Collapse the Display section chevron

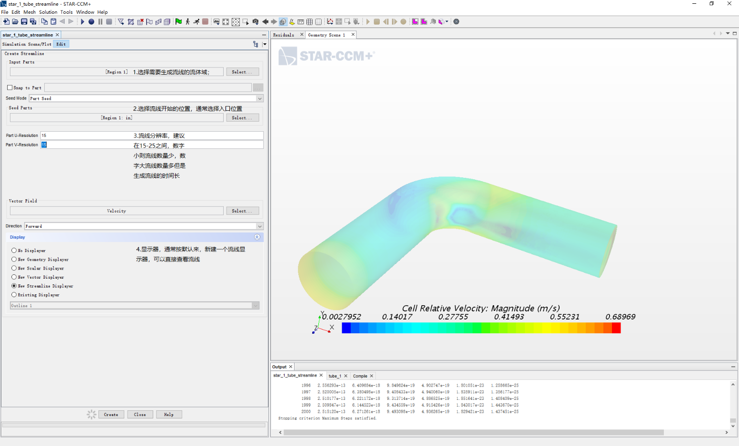257,237
